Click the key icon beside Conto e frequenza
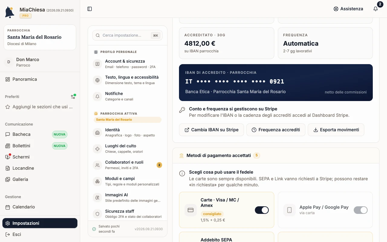This screenshot has width=387, height=242. (x=182, y=110)
